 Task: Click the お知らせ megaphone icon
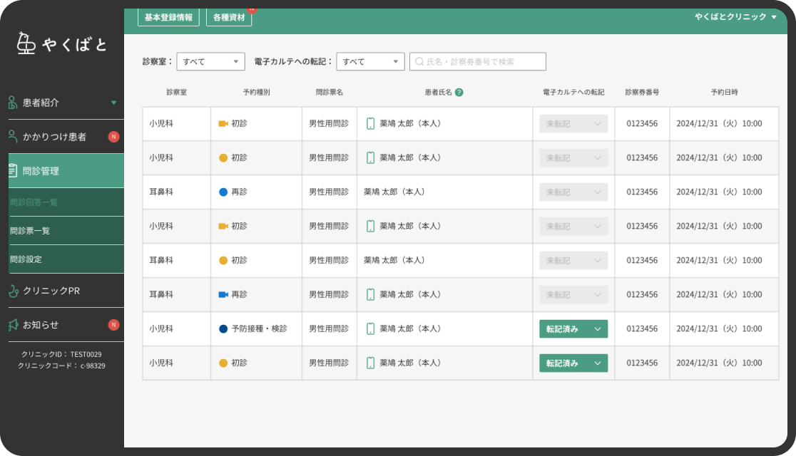coord(14,325)
